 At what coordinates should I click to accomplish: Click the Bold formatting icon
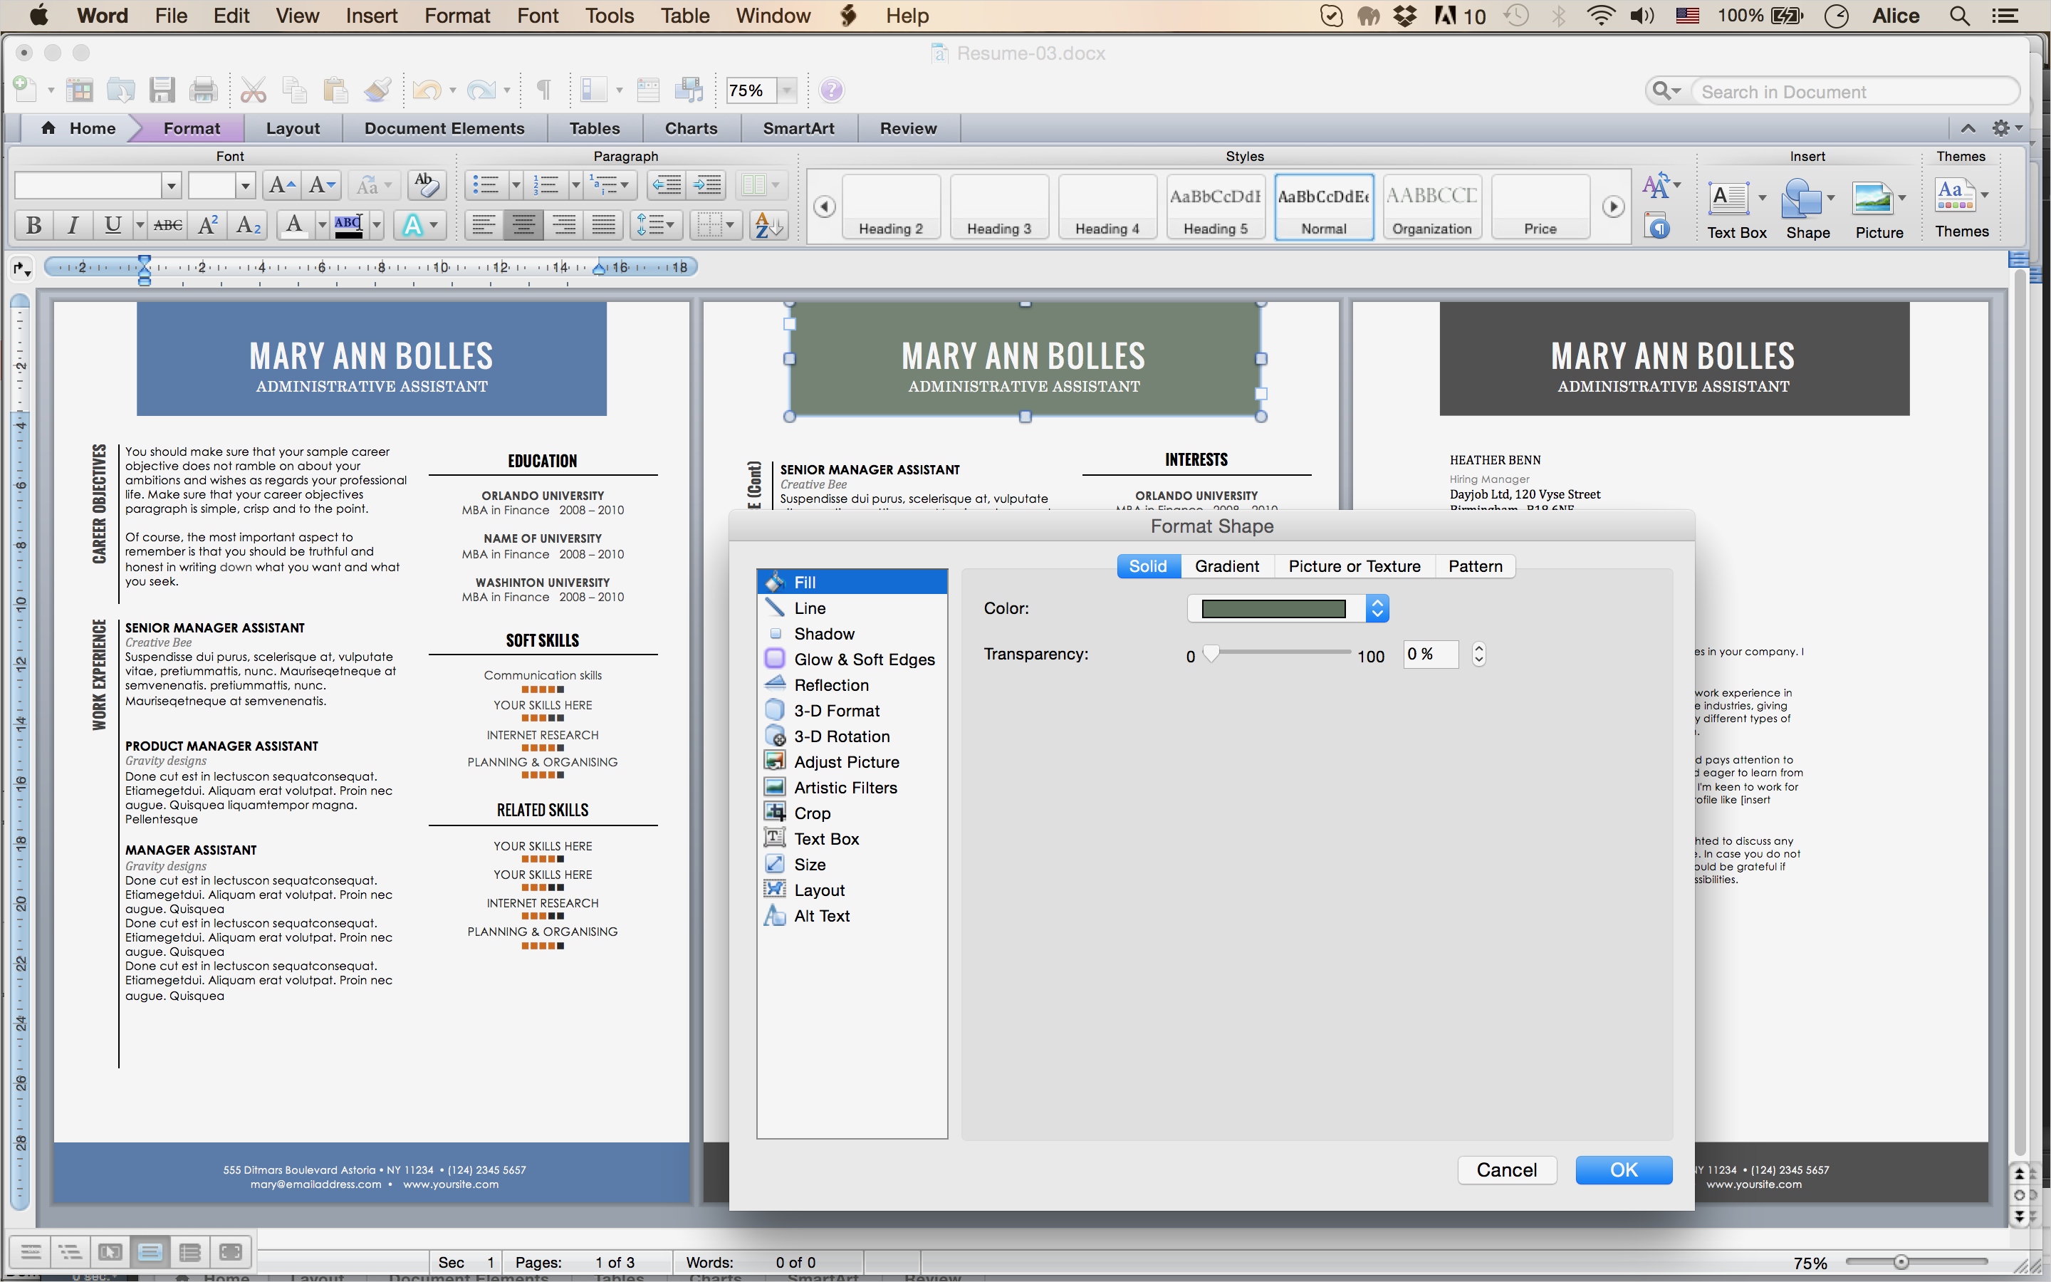click(34, 224)
